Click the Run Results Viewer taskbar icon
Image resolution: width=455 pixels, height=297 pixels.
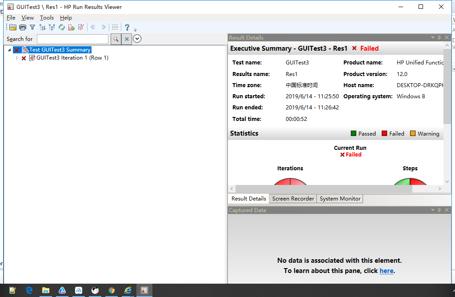point(144,290)
